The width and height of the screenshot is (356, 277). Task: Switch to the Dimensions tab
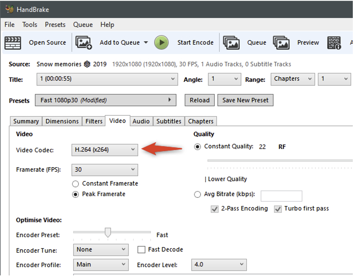(x=62, y=121)
